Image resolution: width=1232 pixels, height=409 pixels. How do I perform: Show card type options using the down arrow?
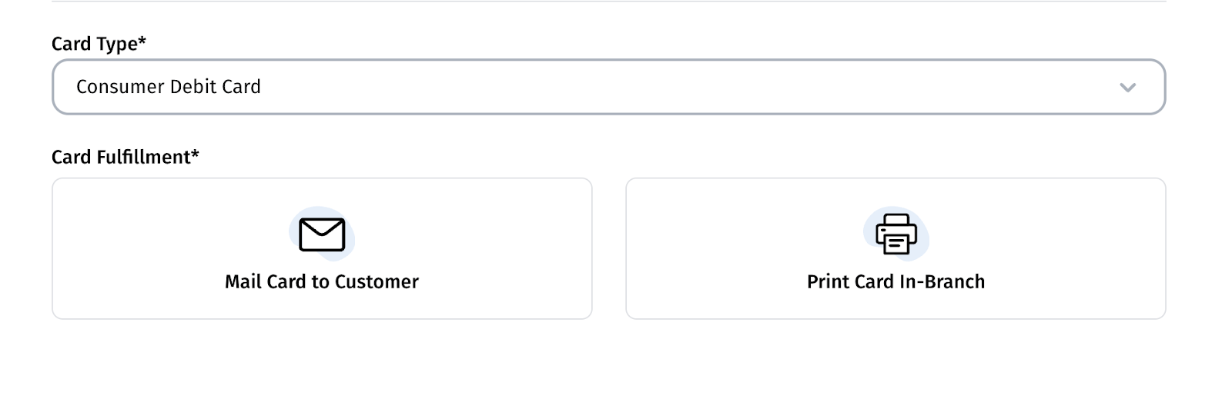click(x=1127, y=88)
